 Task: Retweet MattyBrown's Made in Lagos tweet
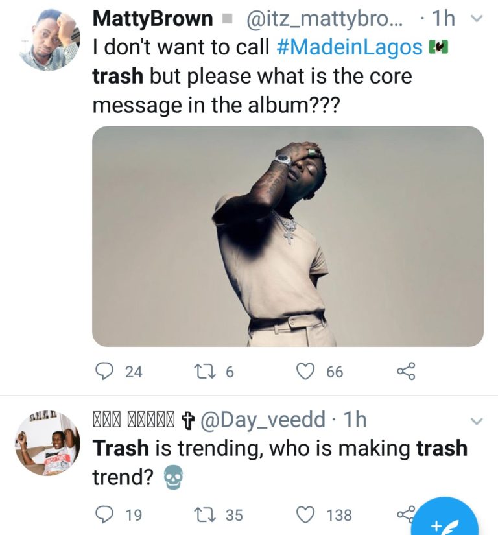tap(205, 372)
